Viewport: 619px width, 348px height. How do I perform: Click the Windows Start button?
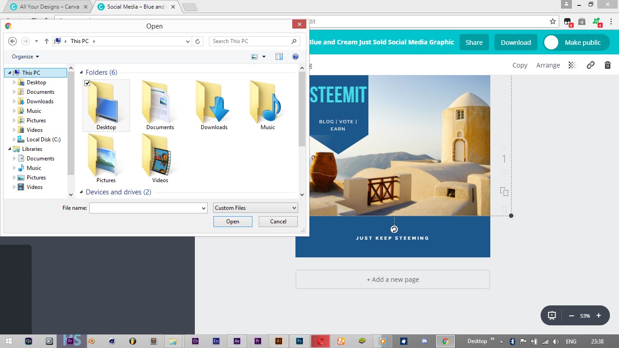(x=9, y=341)
